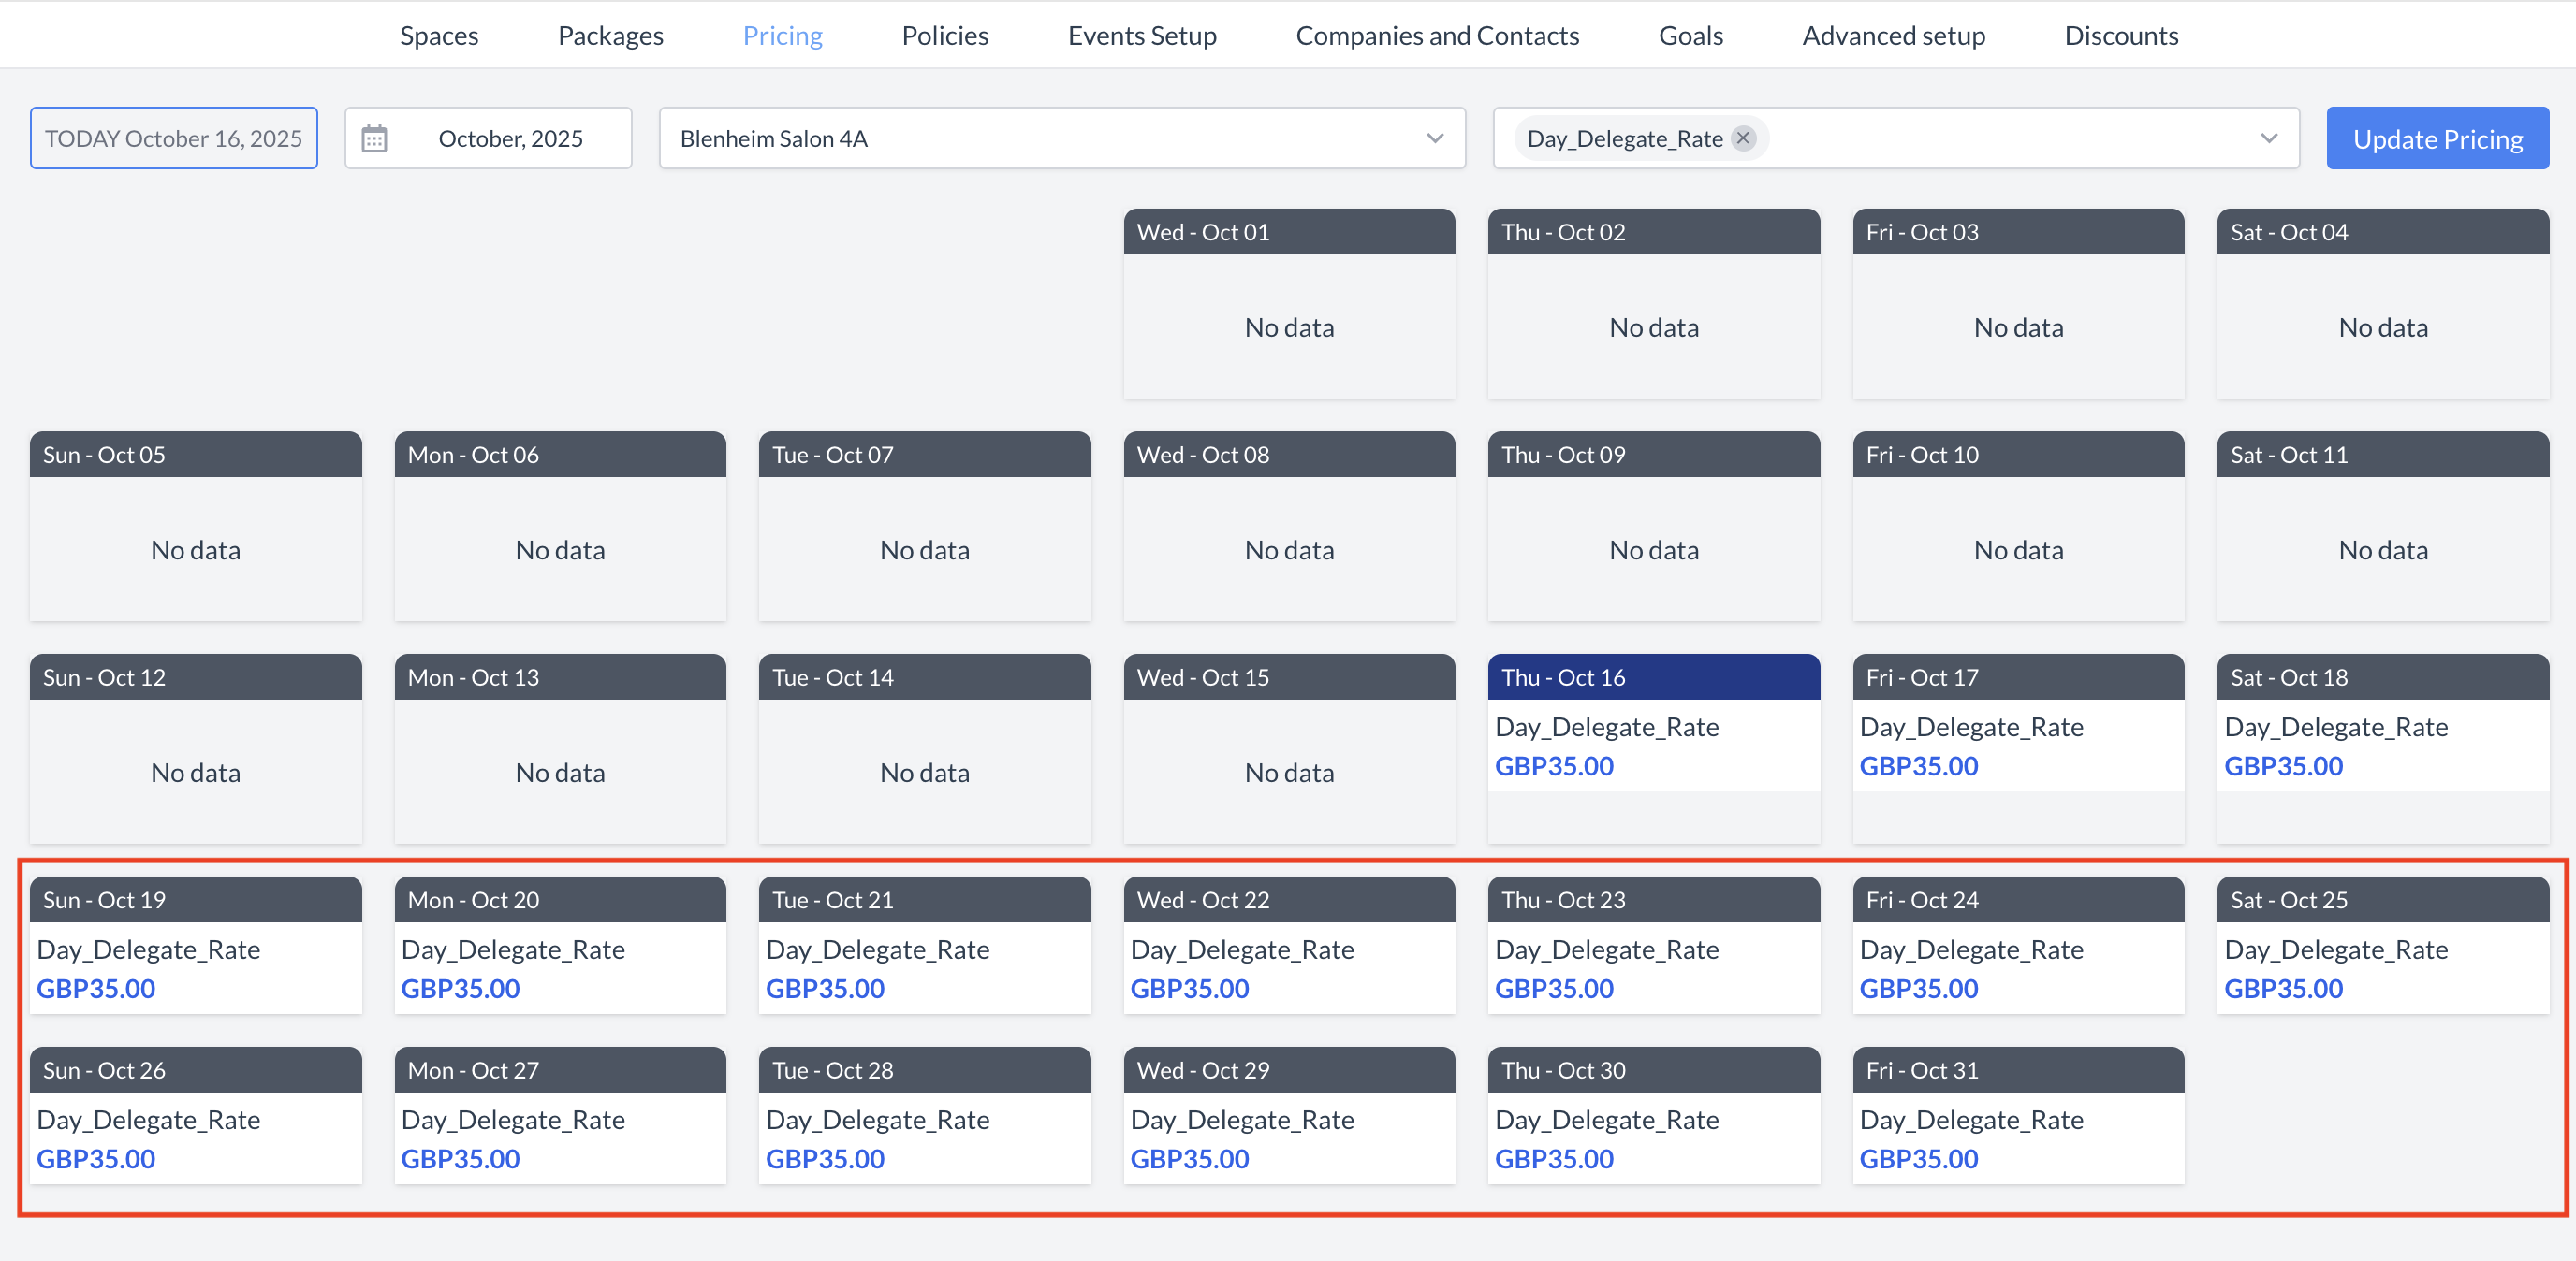Click Day_Delegate_Rate on Mon - Oct 20

pyautogui.click(x=513, y=949)
